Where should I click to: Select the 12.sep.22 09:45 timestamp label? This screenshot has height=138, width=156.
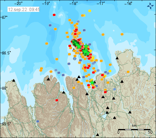click(x=23, y=10)
